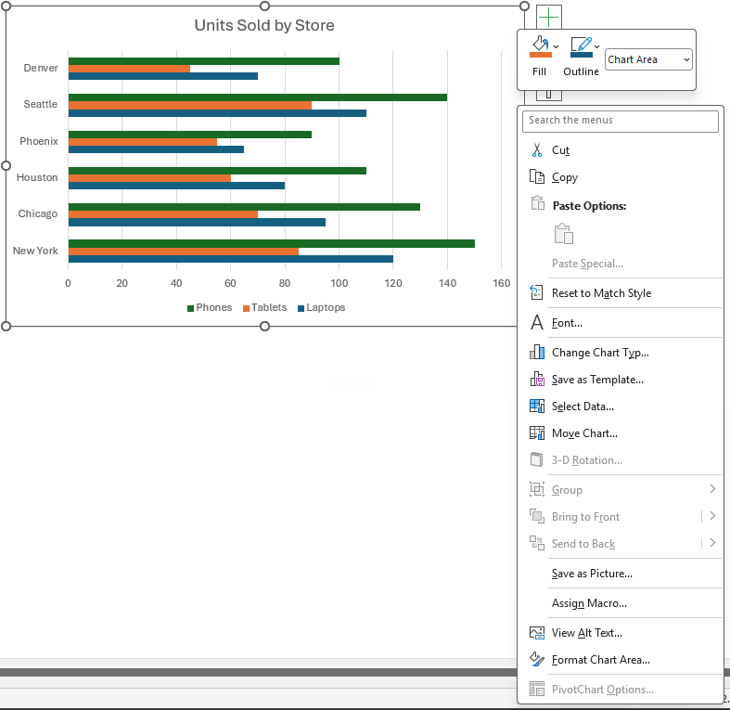Image resolution: width=730 pixels, height=710 pixels.
Task: Click the Save as Template icon
Action: (x=537, y=379)
